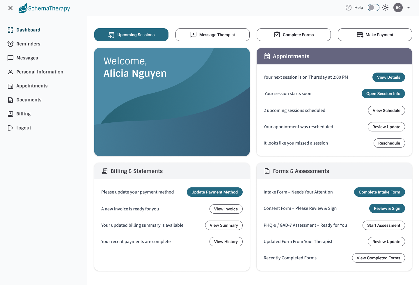Image resolution: width=419 pixels, height=285 pixels.
Task: Click Reschedule for missed session
Action: click(389, 143)
